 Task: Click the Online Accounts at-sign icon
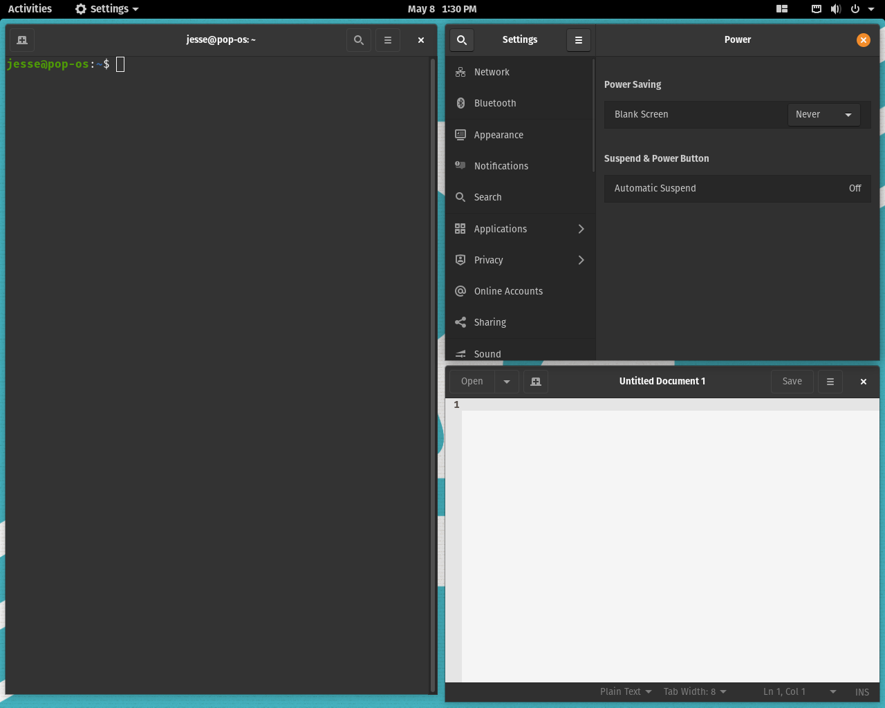pyautogui.click(x=460, y=291)
